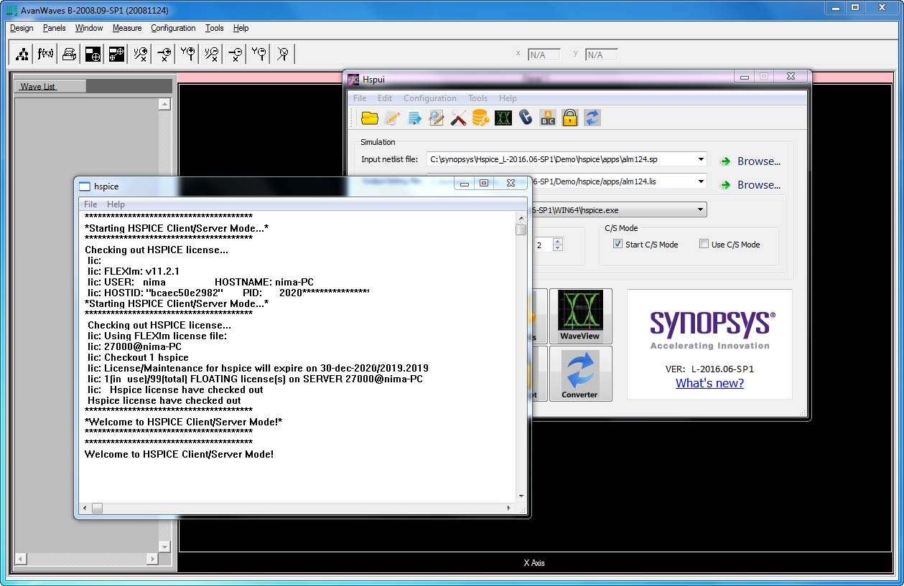Click the print icon in AvanWaves toolbar

click(x=69, y=54)
